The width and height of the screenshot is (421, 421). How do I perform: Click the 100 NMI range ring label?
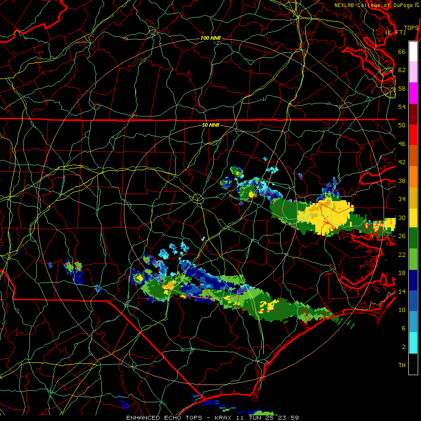click(x=211, y=38)
